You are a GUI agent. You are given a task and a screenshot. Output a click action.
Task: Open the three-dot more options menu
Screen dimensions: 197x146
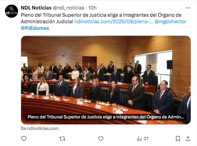coord(188,8)
